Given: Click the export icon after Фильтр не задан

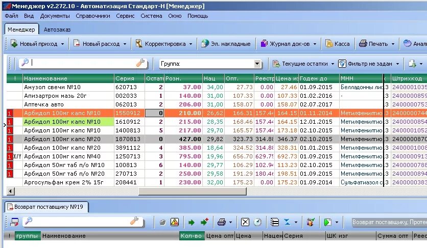Looking at the screenshot, I should pos(412,64).
